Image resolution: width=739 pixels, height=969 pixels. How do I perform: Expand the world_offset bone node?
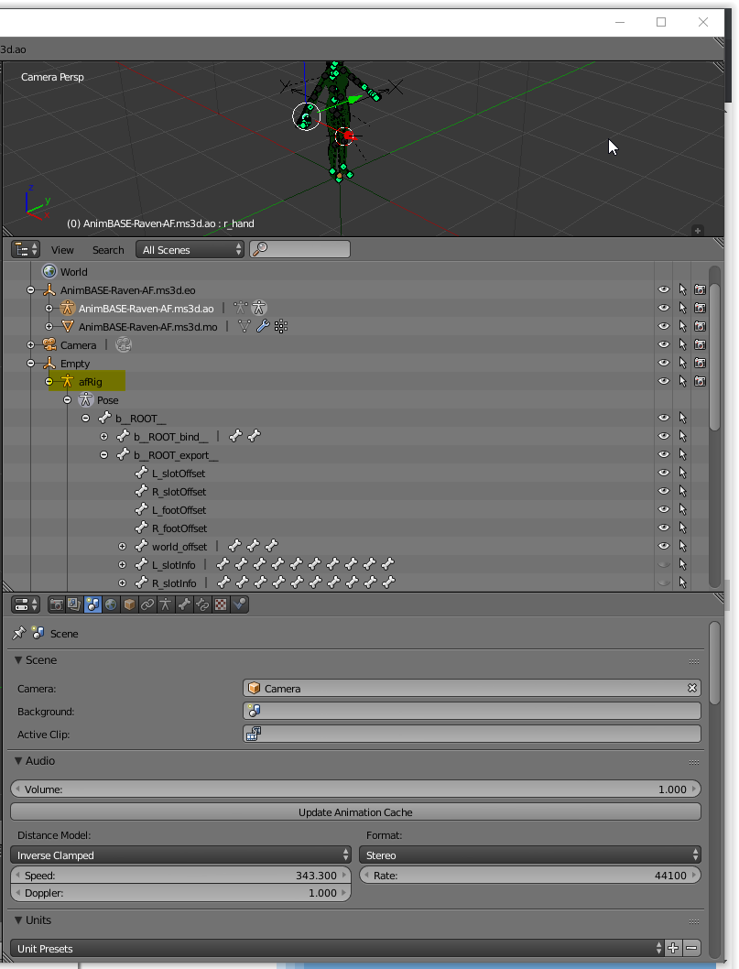coord(123,546)
